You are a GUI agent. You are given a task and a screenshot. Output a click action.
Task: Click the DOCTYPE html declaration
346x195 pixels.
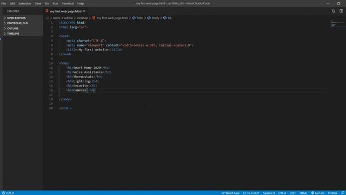(72, 23)
